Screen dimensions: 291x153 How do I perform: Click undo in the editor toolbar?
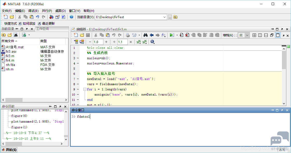click(114, 35)
